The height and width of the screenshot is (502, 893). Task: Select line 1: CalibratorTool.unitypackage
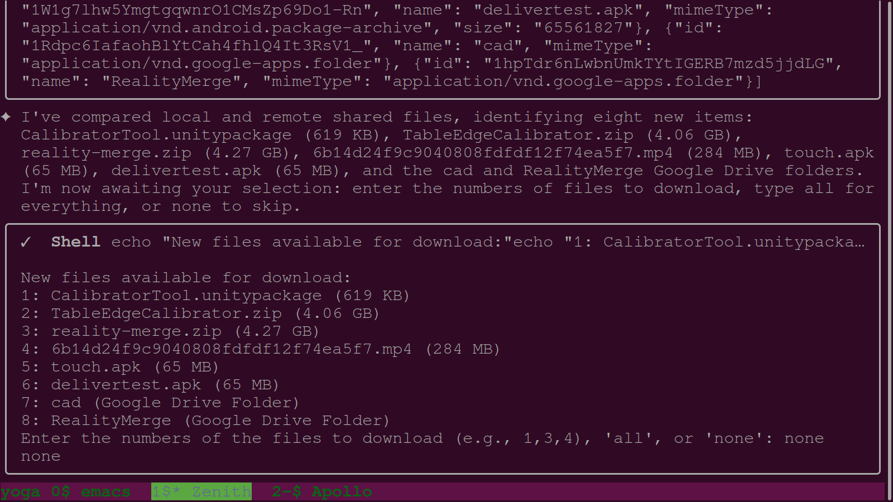215,296
